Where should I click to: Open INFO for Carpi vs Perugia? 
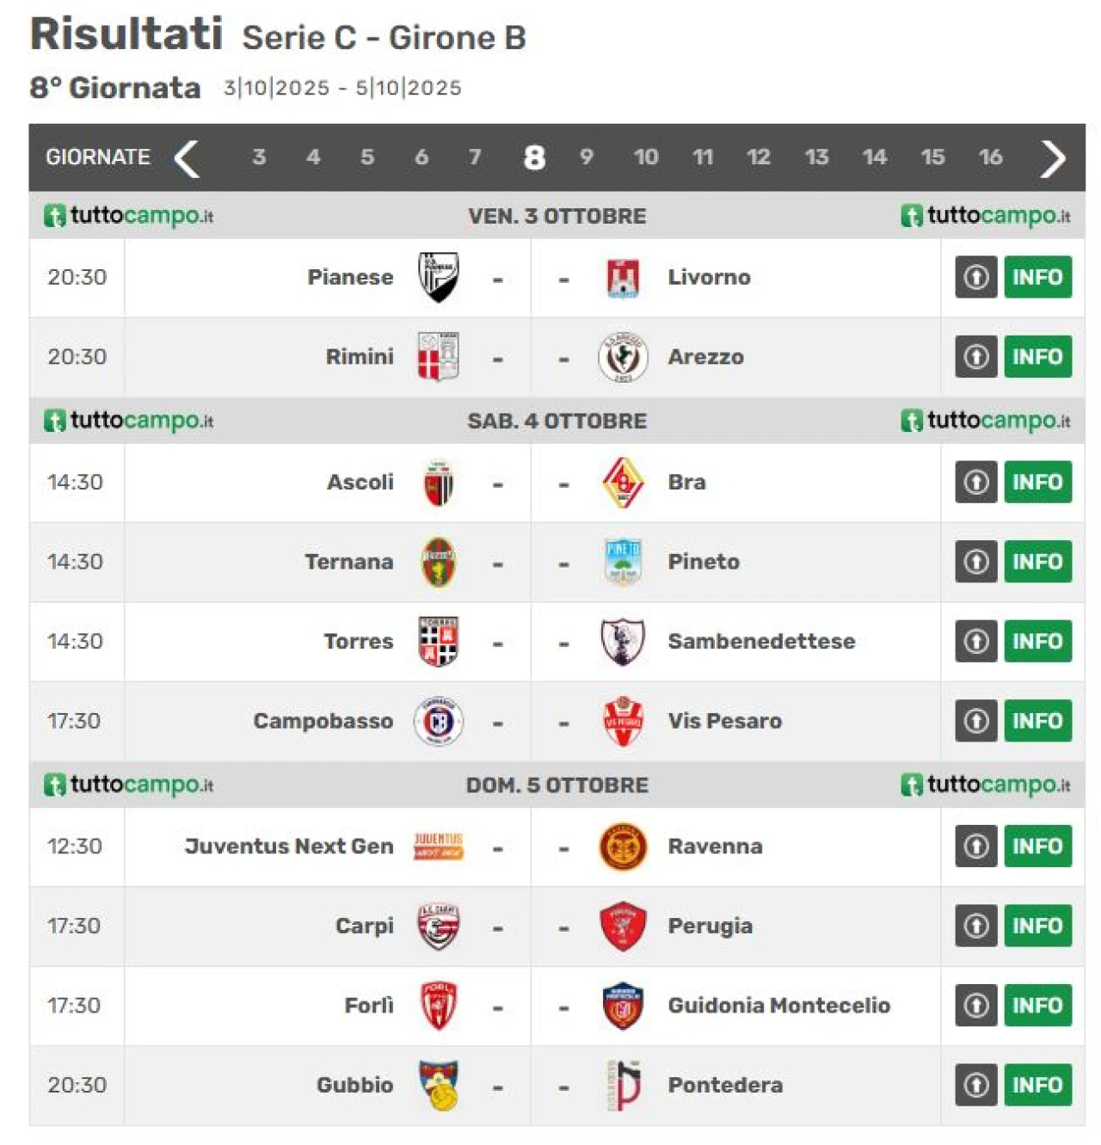tap(1037, 926)
